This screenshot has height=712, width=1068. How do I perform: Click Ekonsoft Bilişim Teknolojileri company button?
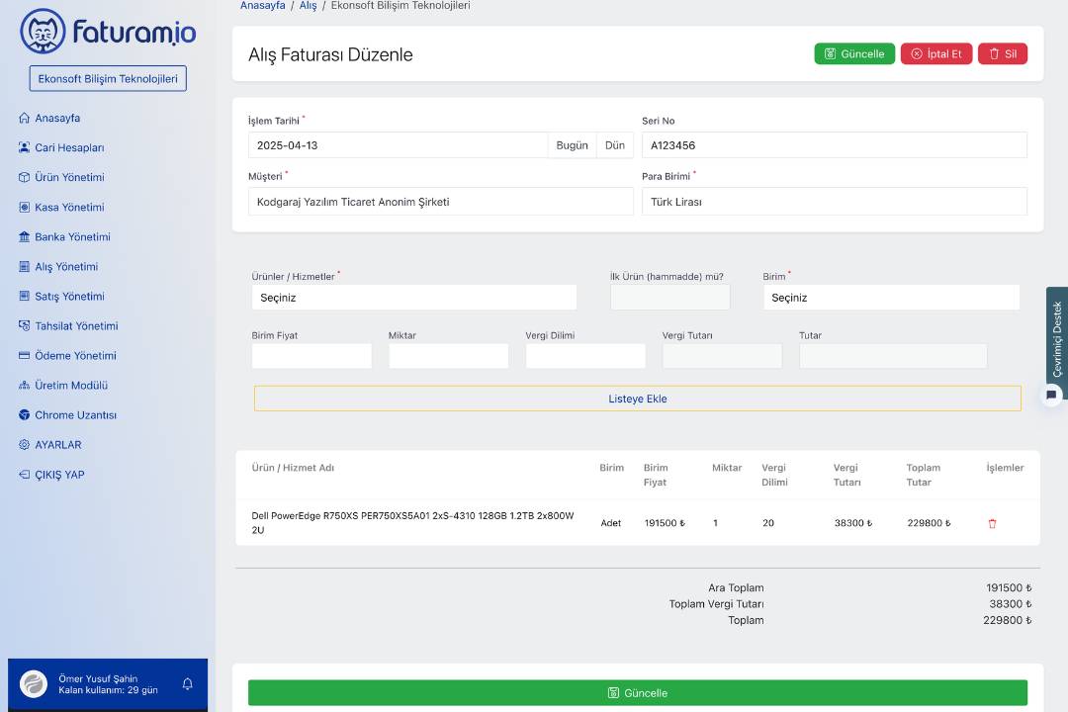point(108,78)
